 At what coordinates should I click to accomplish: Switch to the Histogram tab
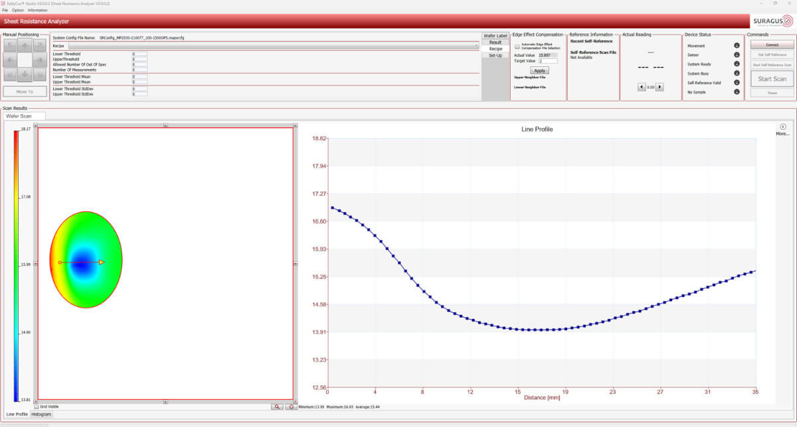[41, 414]
